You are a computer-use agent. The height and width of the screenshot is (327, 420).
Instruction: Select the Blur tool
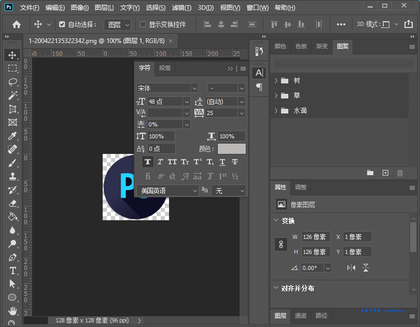coord(12,230)
